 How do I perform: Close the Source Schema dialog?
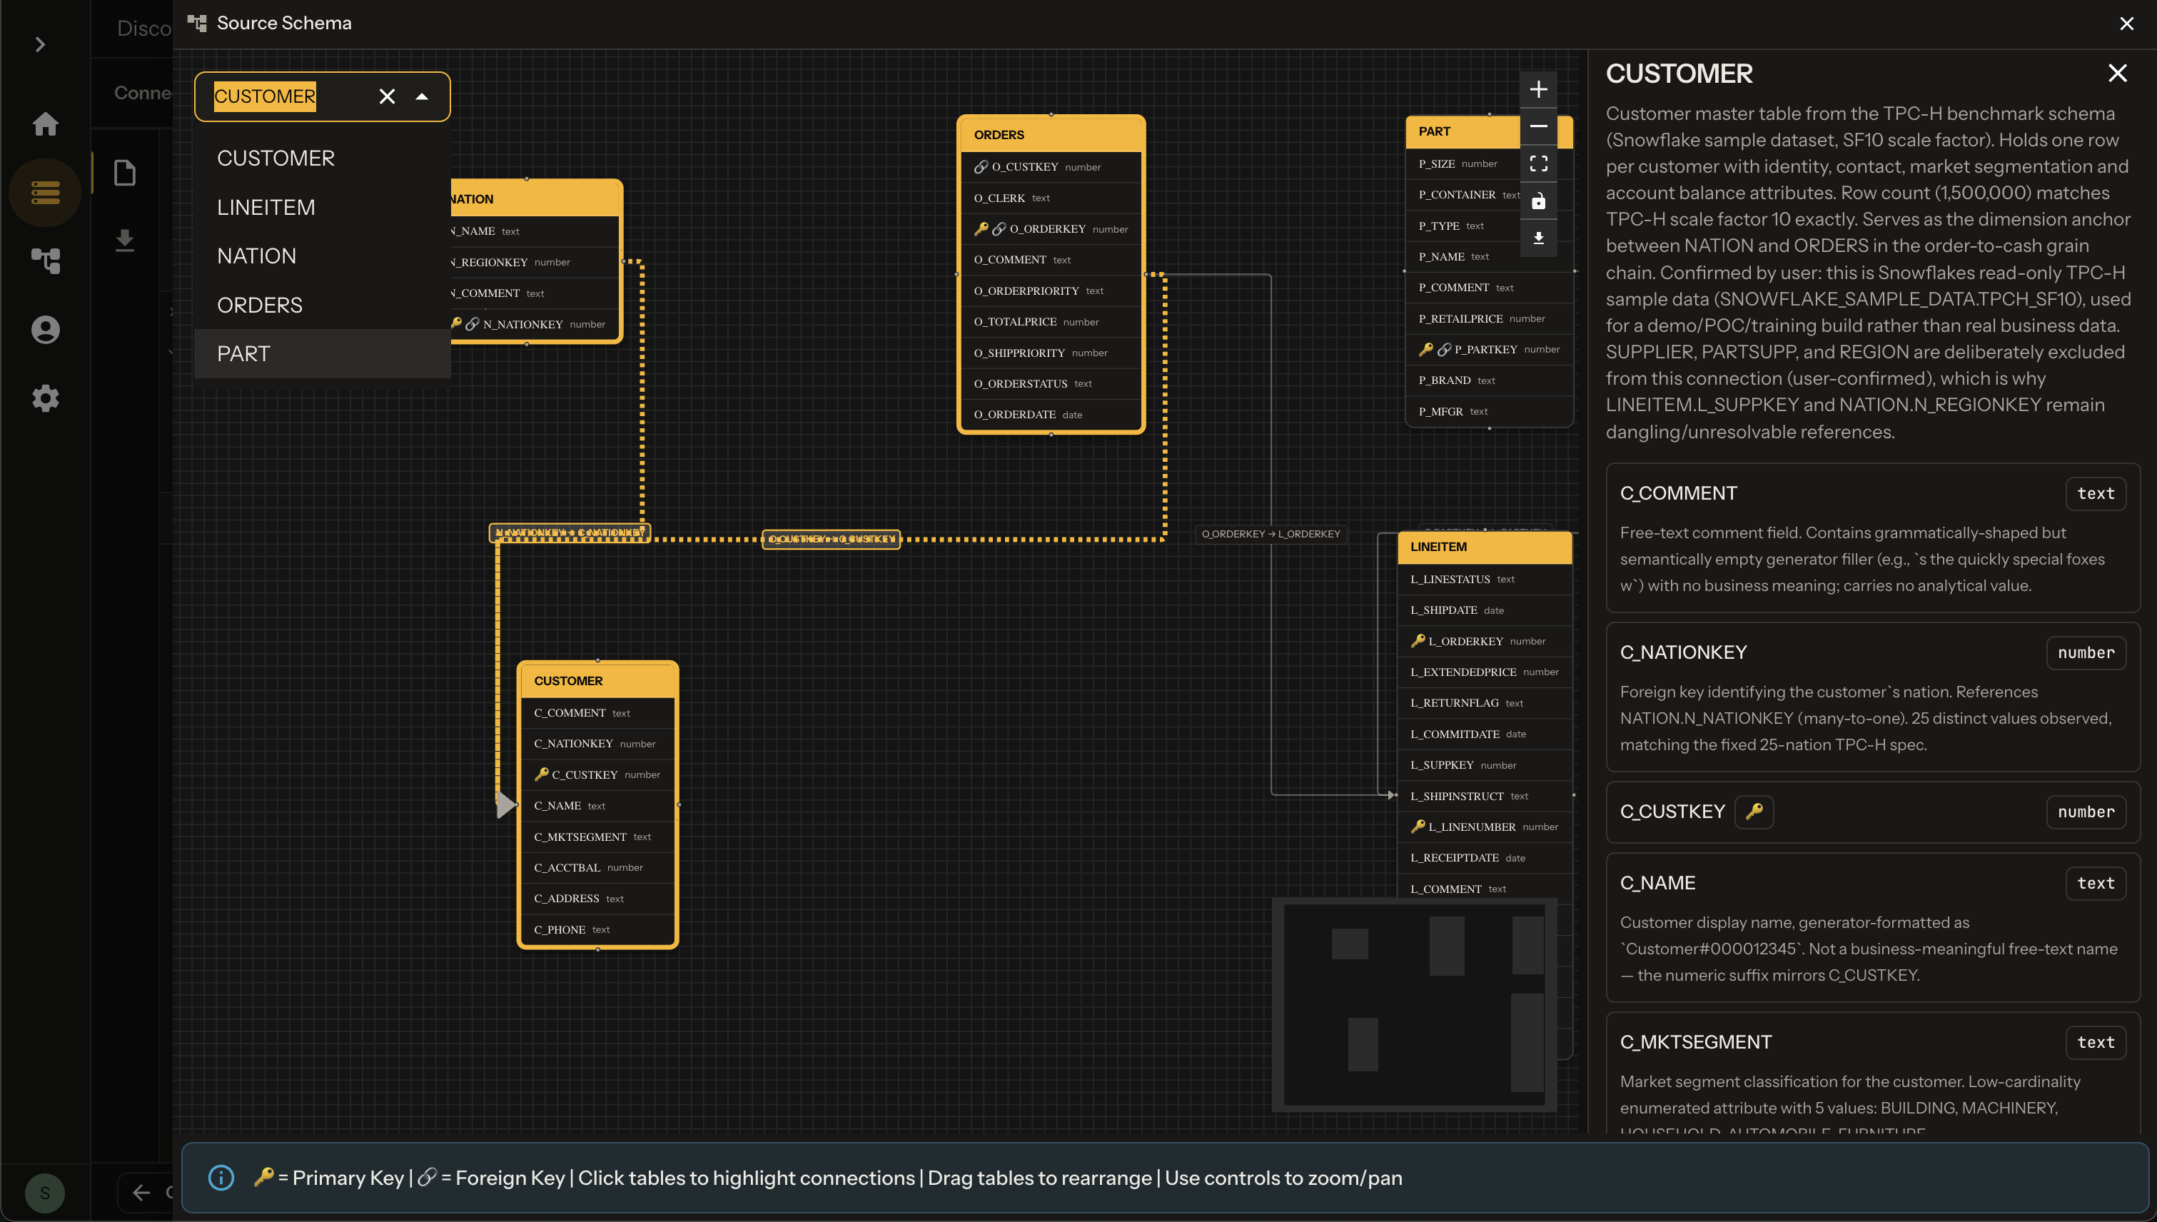click(2126, 24)
